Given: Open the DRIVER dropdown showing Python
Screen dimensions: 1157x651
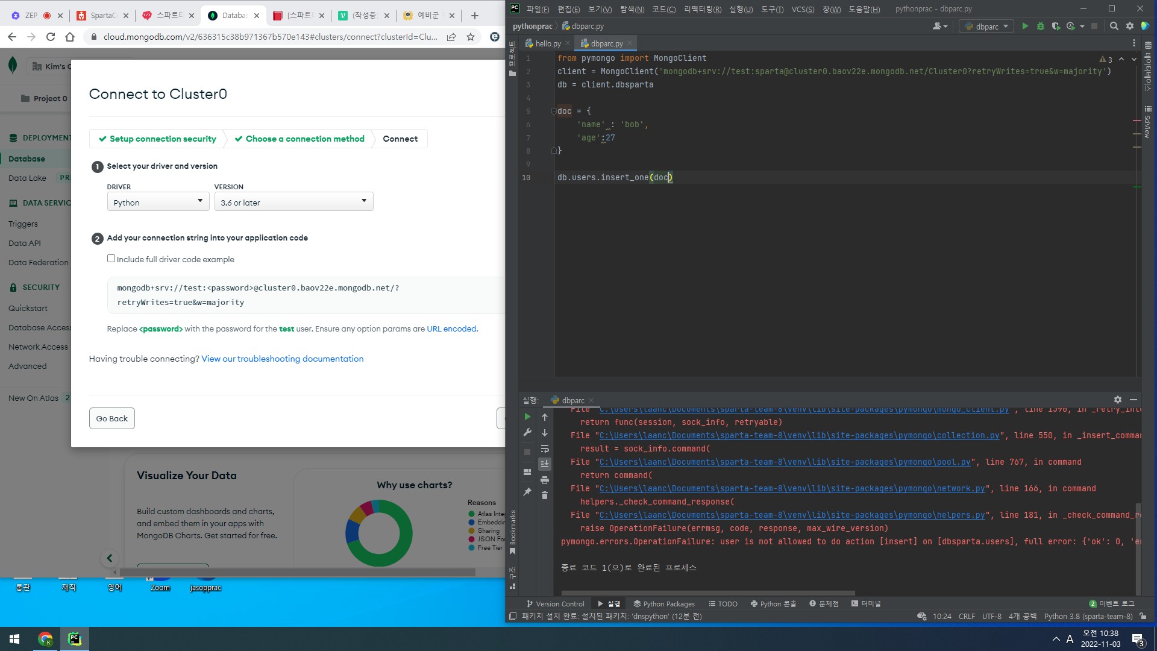Looking at the screenshot, I should 158,201.
